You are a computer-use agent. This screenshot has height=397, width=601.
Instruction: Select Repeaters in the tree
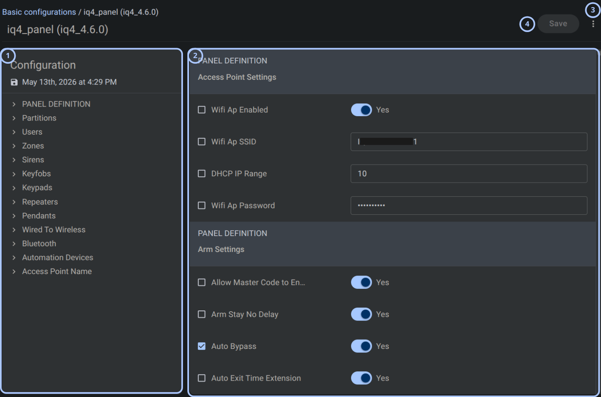pyautogui.click(x=40, y=202)
